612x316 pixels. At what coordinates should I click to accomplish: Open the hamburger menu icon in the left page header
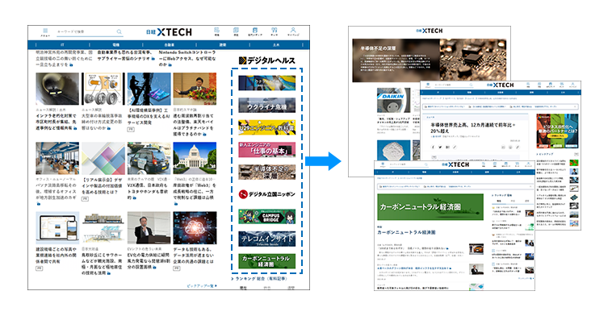45,31
